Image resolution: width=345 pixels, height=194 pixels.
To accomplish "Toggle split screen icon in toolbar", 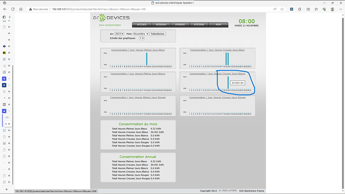I will pos(308,9).
